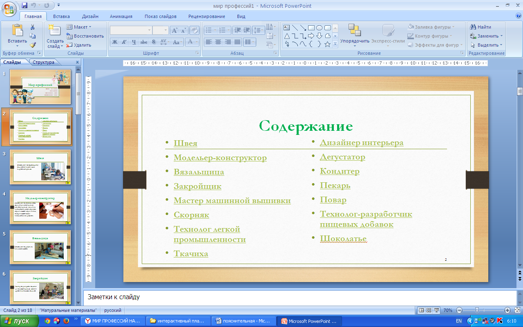Switch to Структура outline pane tab
Viewport: 523px width, 327px height.
pyautogui.click(x=43, y=63)
